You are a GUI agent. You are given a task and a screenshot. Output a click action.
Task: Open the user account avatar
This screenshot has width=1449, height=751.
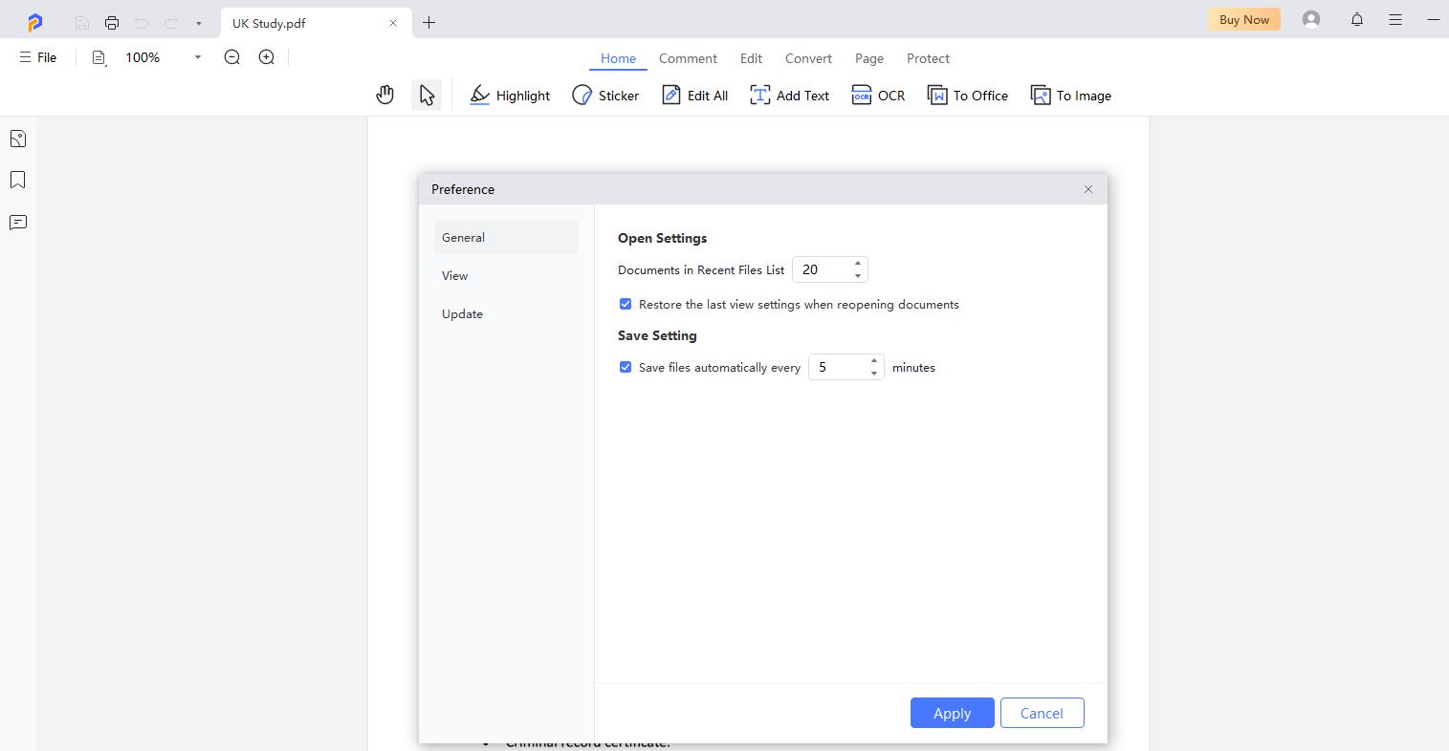pos(1311,19)
